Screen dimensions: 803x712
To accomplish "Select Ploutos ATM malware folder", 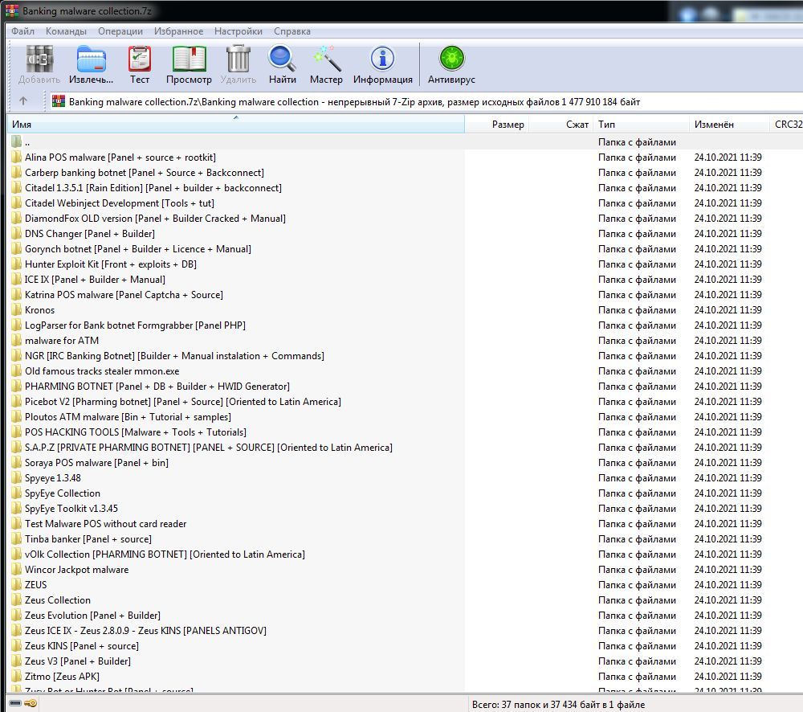I will pos(128,417).
